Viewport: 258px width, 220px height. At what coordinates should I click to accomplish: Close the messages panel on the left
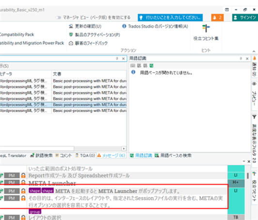[123, 59]
